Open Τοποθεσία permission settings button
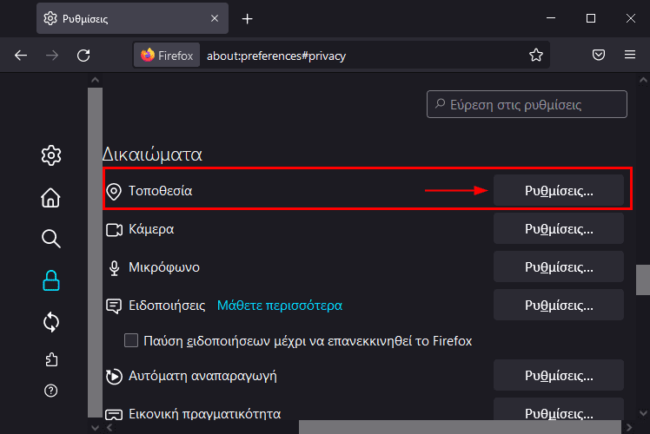650x434 pixels. coord(559,190)
